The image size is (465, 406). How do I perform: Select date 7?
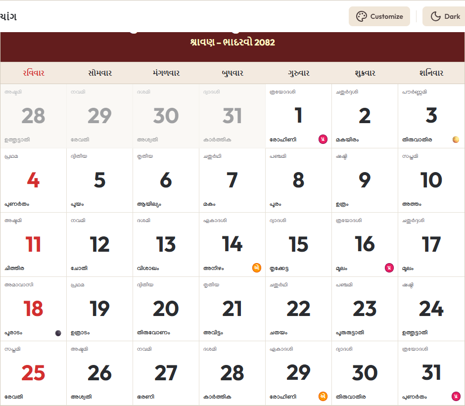point(232,180)
